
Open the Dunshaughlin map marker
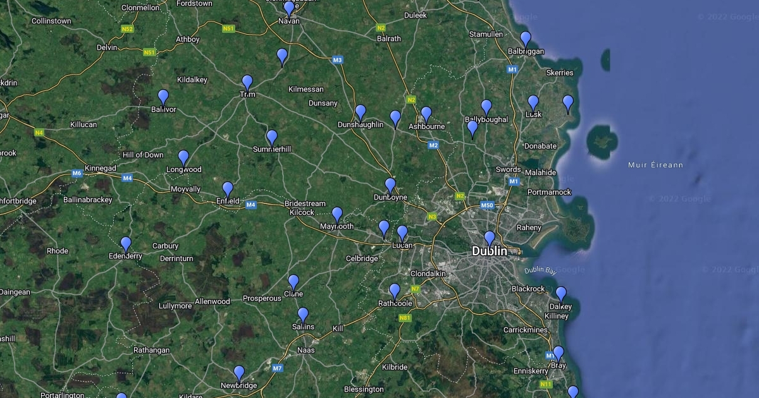point(361,113)
